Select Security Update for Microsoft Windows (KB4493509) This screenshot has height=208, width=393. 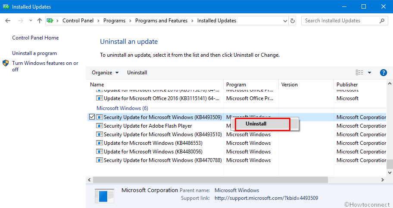pyautogui.click(x=162, y=117)
